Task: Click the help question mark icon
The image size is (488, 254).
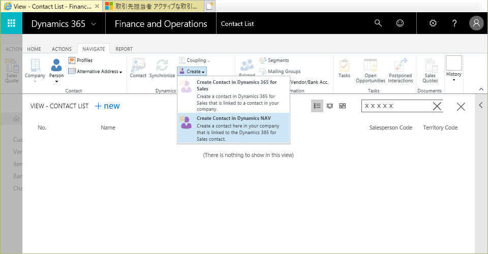Action: (x=454, y=23)
